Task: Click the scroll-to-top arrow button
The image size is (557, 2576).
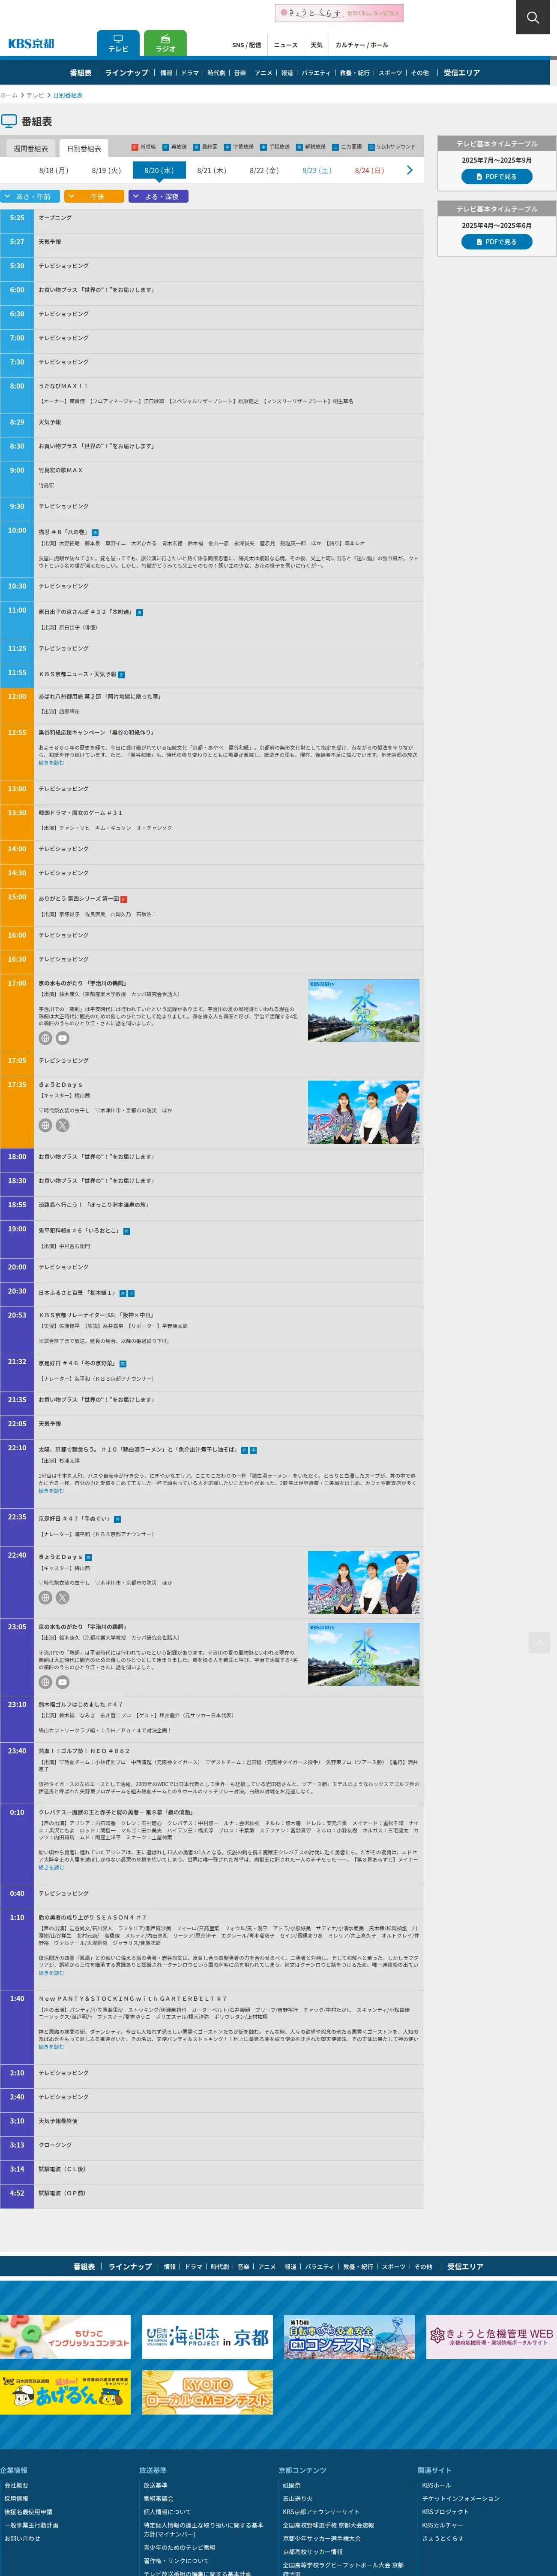Action: [539, 1642]
